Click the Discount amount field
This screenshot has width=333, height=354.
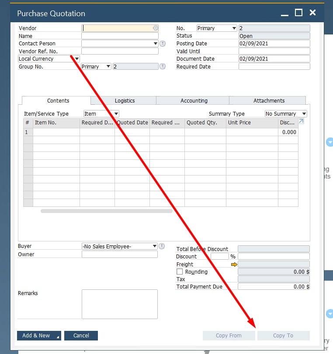click(274, 256)
